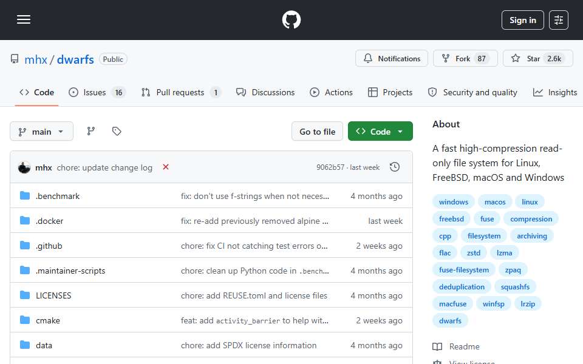
Task: Open Security and quality tab
Action: click(472, 92)
